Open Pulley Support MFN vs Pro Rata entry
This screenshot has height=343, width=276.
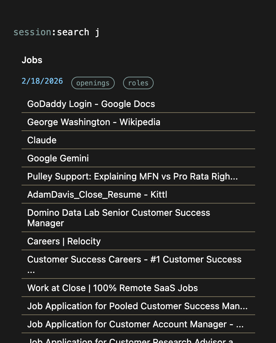[x=132, y=176]
